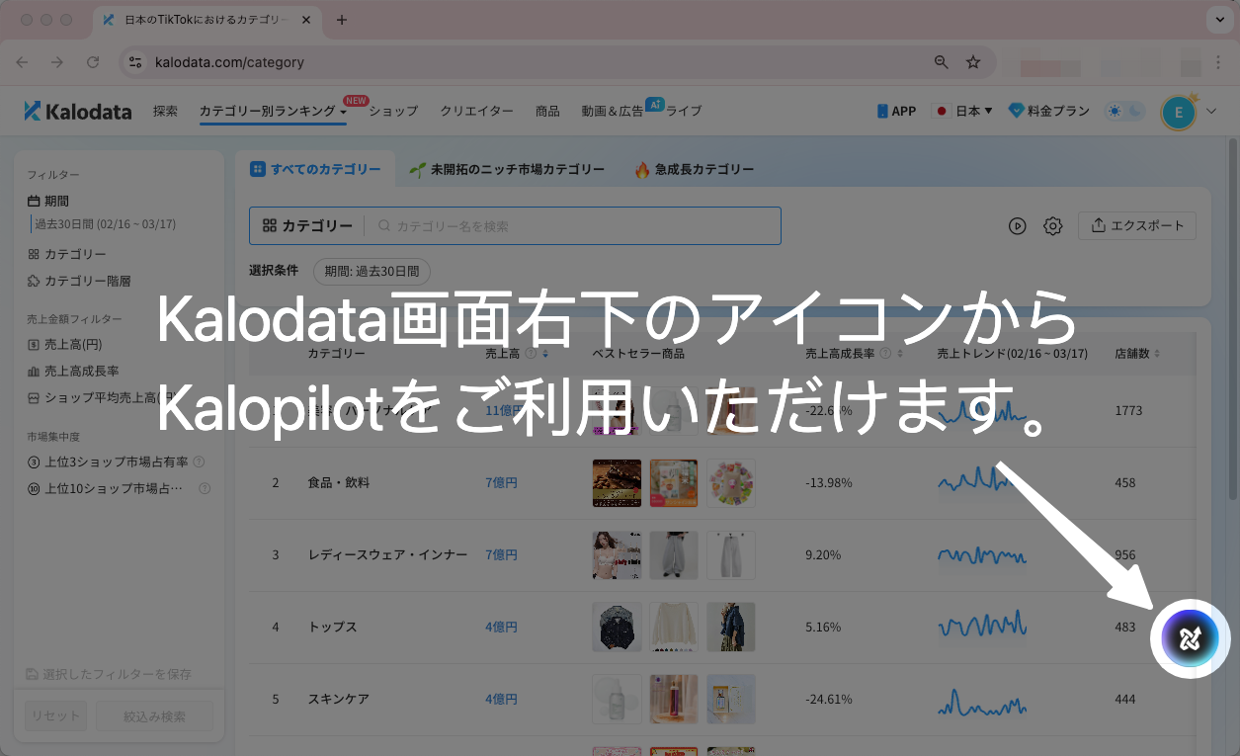The width and height of the screenshot is (1240, 756).
Task: Open the table settings gear icon
Action: pyautogui.click(x=1053, y=226)
